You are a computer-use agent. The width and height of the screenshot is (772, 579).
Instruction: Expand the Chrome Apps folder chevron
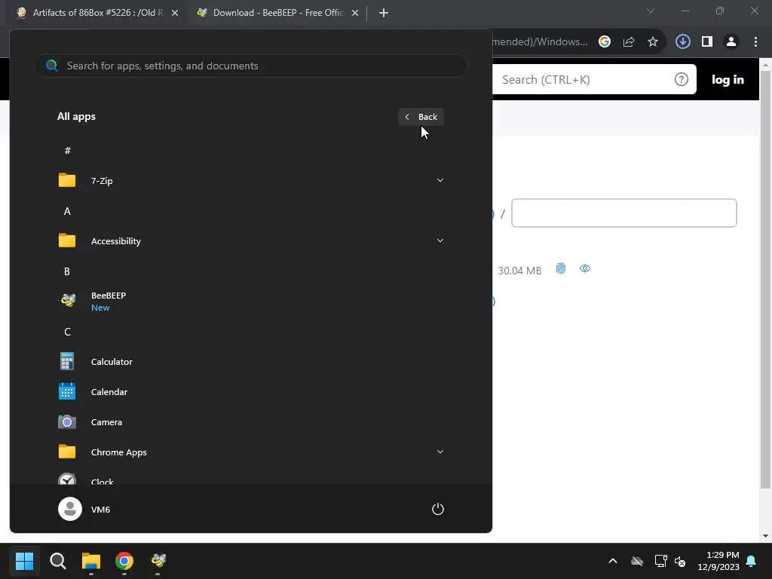pos(440,452)
